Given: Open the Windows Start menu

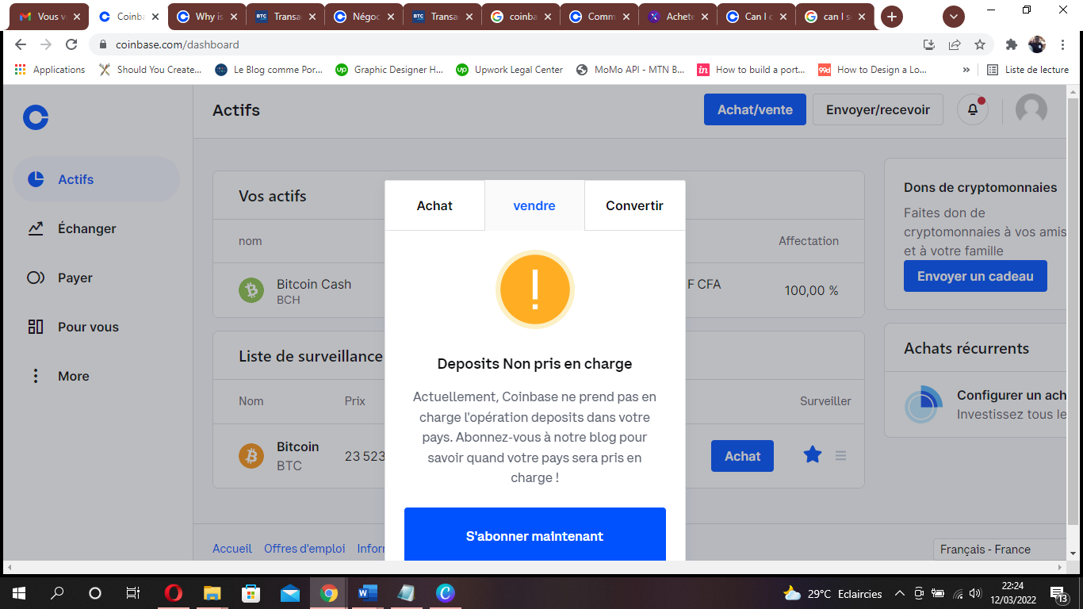Looking at the screenshot, I should [18, 593].
